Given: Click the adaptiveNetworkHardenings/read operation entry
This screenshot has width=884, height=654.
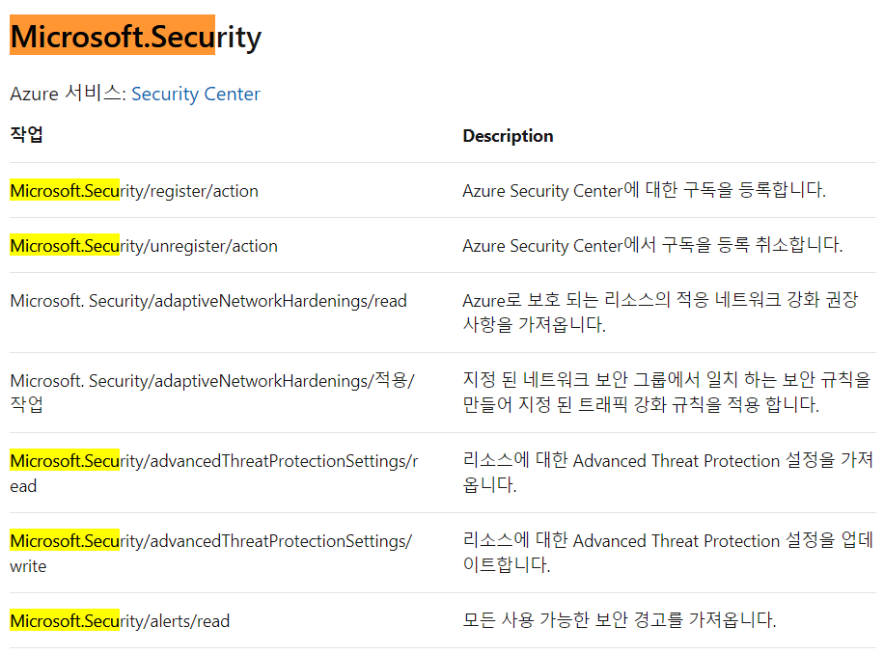Looking at the screenshot, I should tap(208, 301).
